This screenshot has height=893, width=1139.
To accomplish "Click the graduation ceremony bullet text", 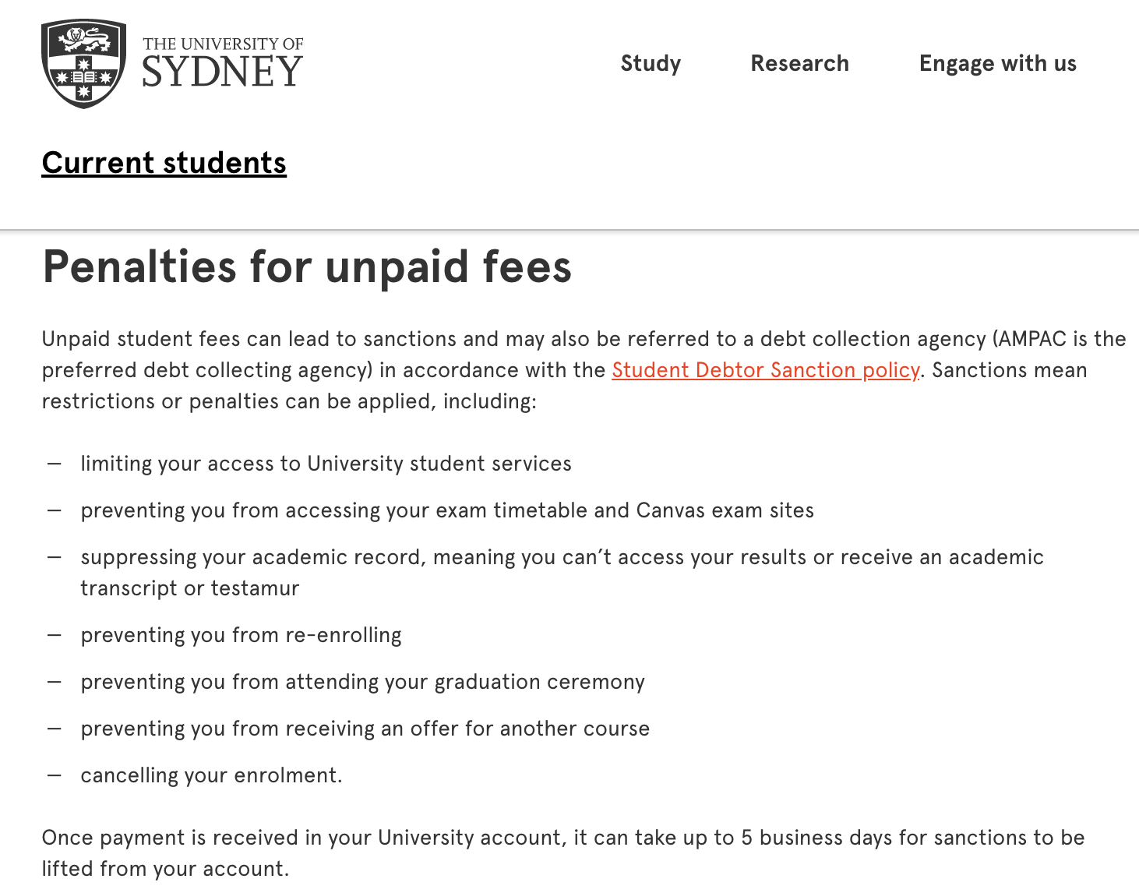I will 362,682.
